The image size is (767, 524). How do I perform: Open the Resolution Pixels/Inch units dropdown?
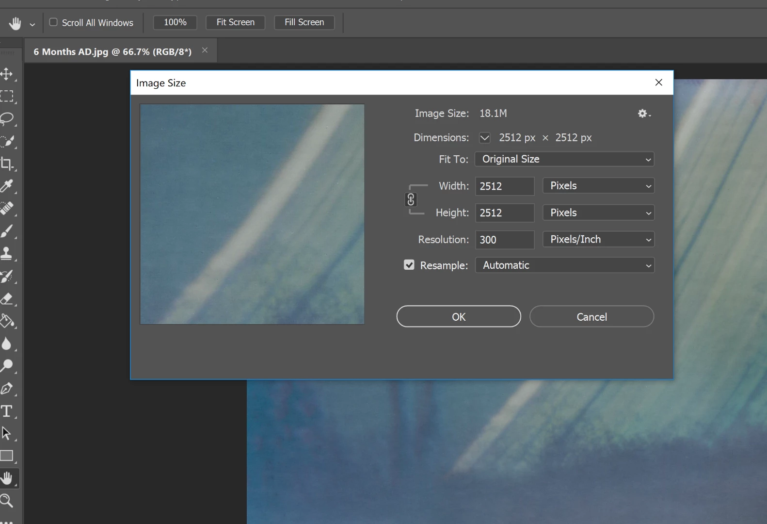pos(599,239)
